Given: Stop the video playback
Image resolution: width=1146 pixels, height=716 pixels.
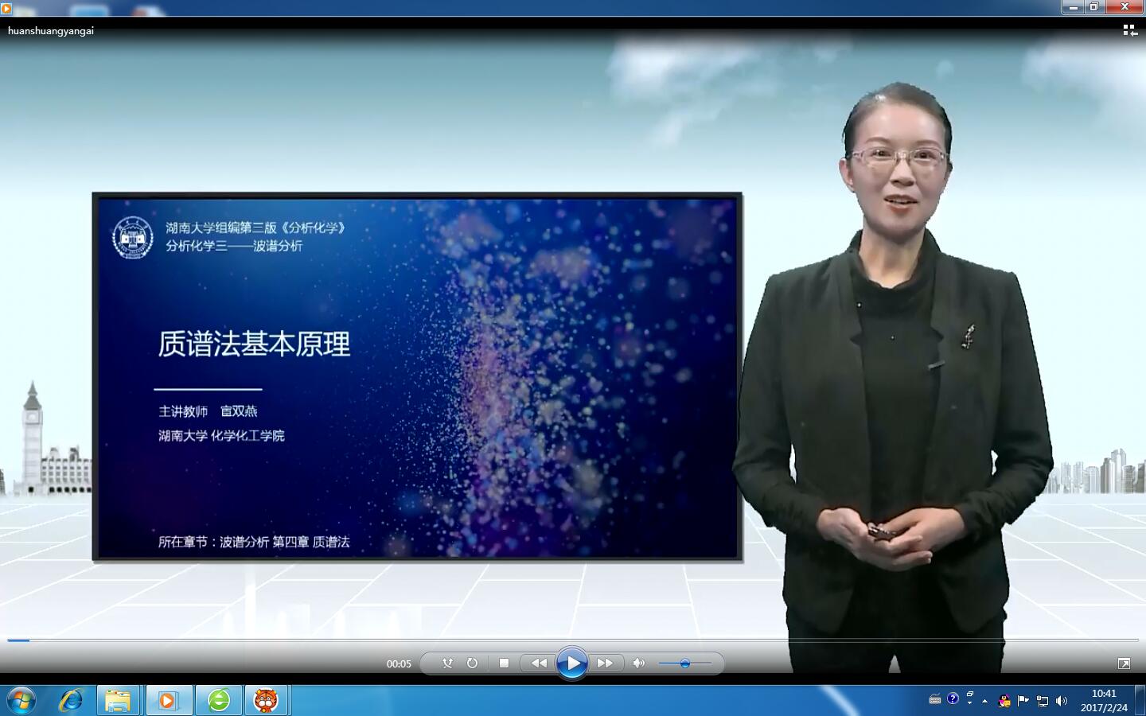Looking at the screenshot, I should [504, 663].
